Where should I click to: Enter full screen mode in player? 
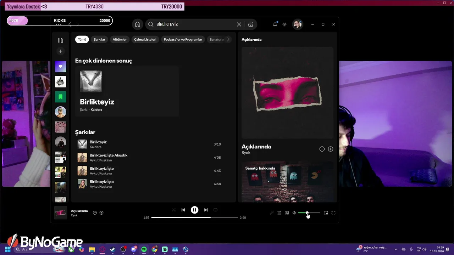click(x=333, y=213)
